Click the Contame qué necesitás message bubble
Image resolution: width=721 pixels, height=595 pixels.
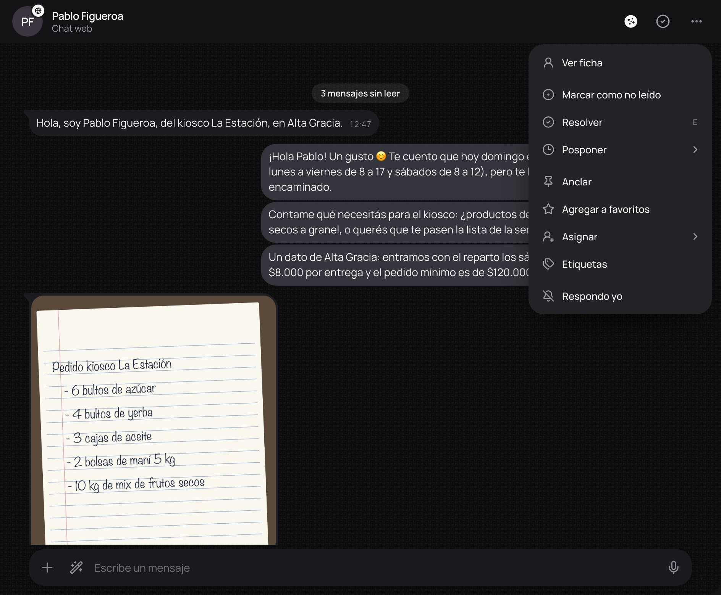[x=395, y=222]
